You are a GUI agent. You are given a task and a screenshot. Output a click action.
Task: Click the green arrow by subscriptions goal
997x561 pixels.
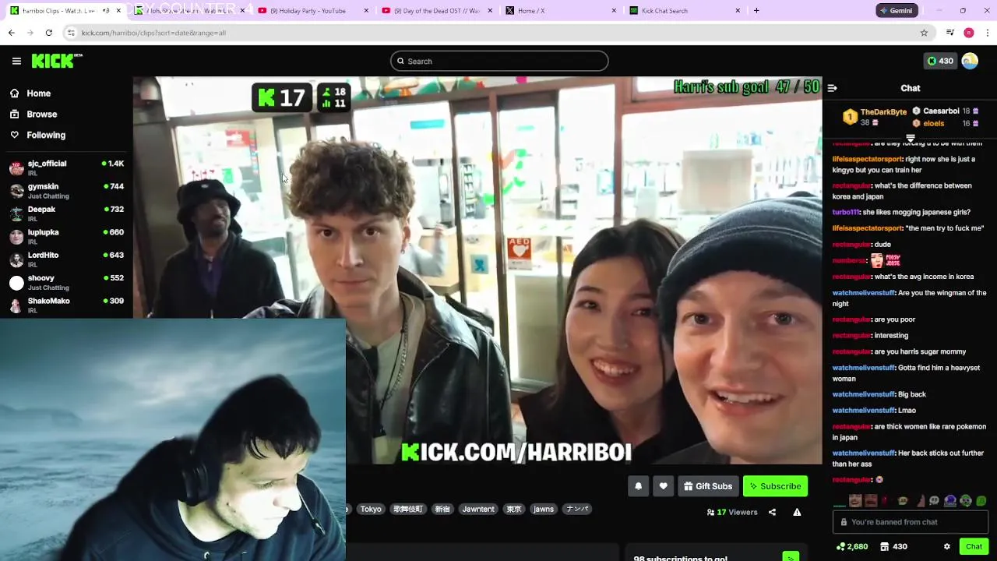coord(791,556)
